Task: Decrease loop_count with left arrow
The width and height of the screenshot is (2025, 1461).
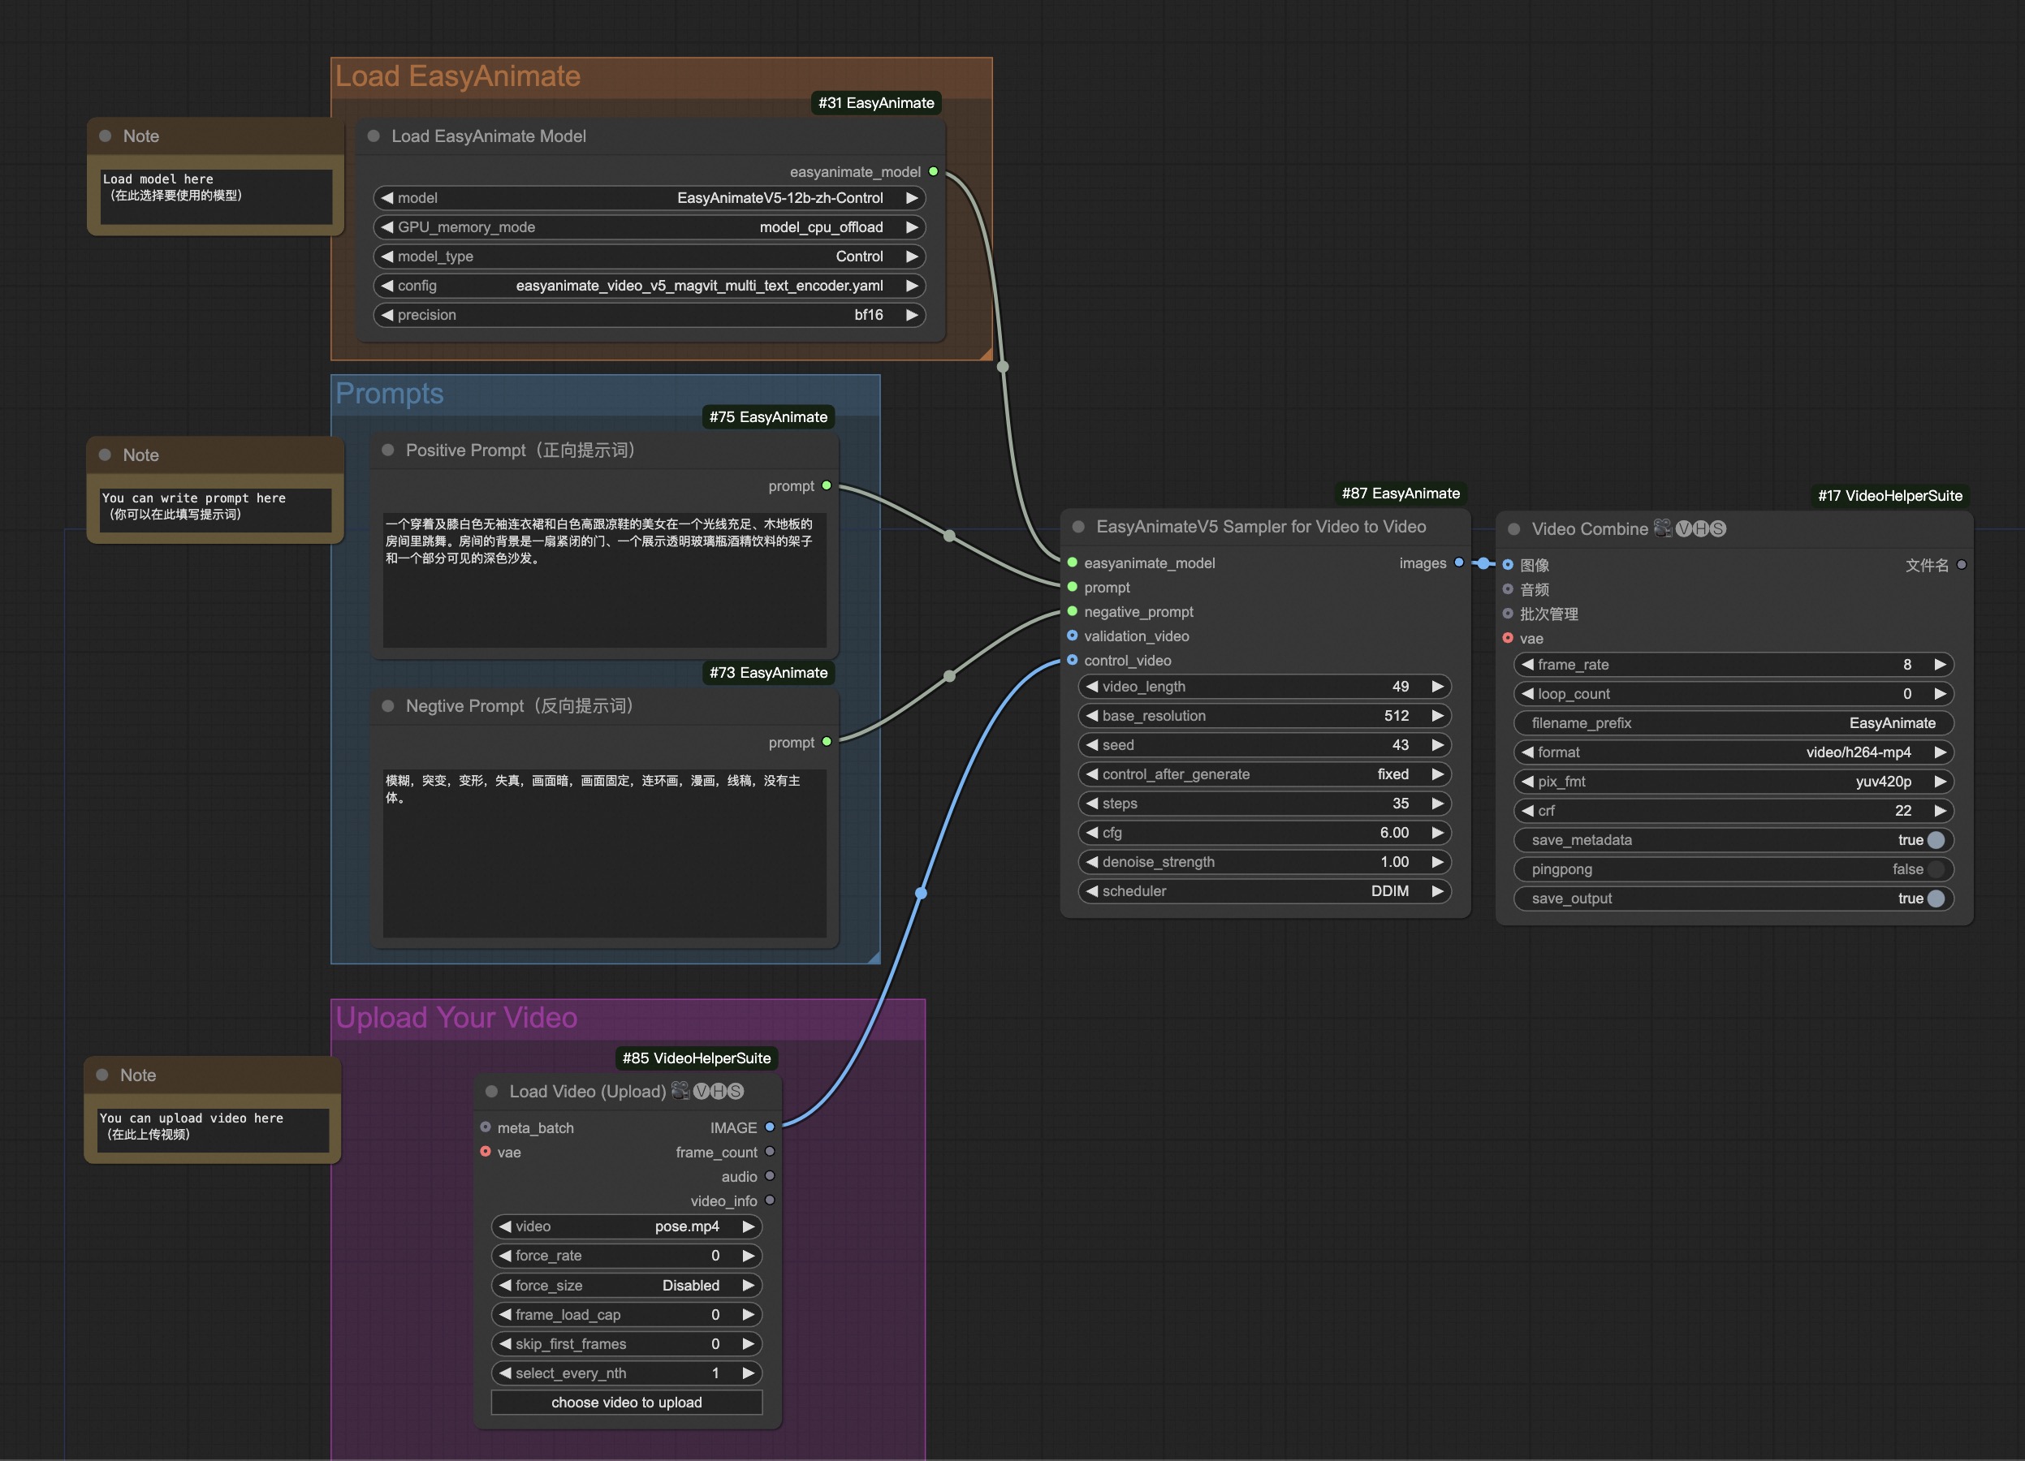Action: tap(1527, 693)
